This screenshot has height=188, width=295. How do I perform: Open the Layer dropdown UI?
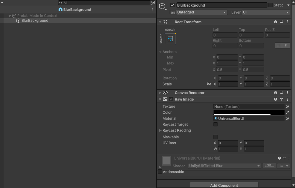click(x=266, y=12)
